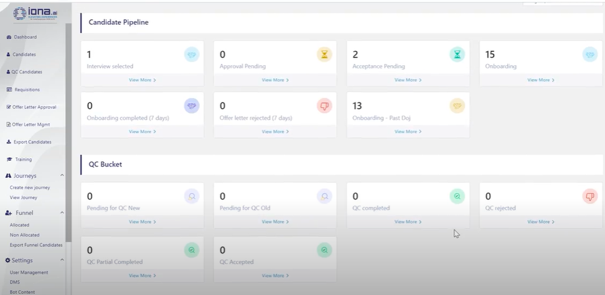Click the Approval Pending hourglass icon
The height and width of the screenshot is (295, 605).
pyautogui.click(x=324, y=55)
